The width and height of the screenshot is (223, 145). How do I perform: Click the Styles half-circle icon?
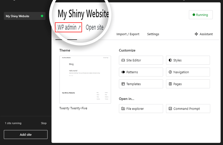point(170,60)
